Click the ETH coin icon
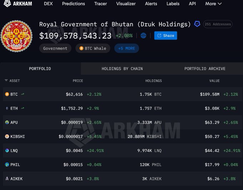 click(x=7, y=108)
